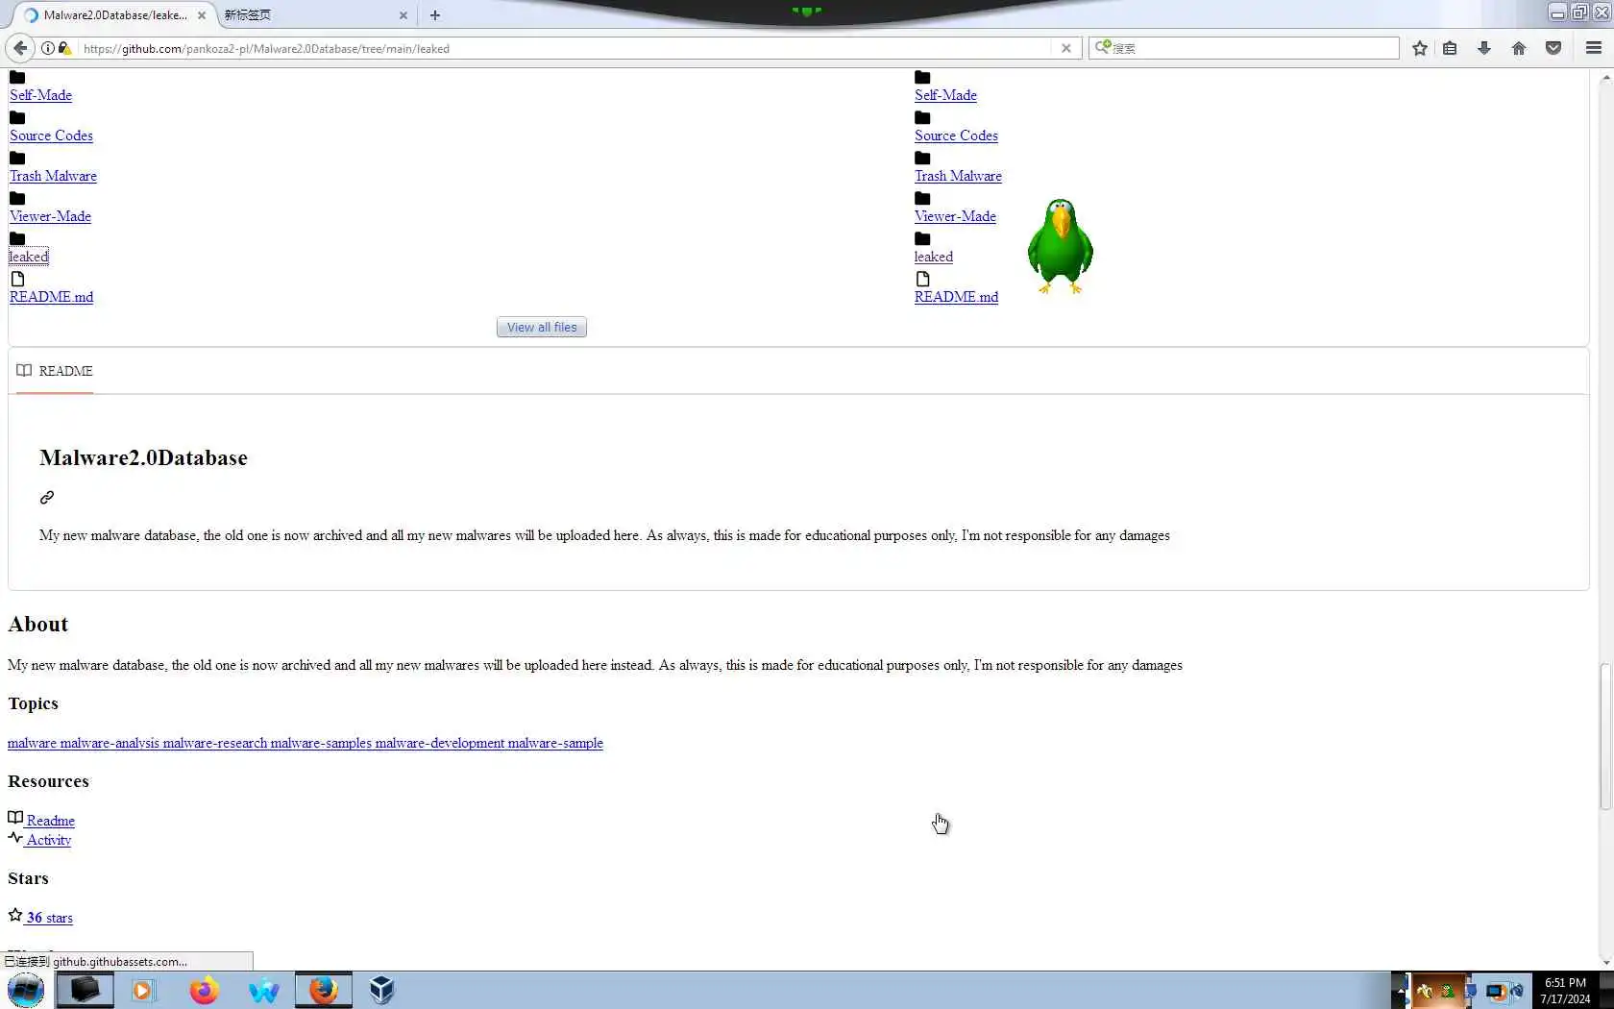This screenshot has width=1614, height=1009.
Task: Open the malware-development topic link
Action: point(440,743)
